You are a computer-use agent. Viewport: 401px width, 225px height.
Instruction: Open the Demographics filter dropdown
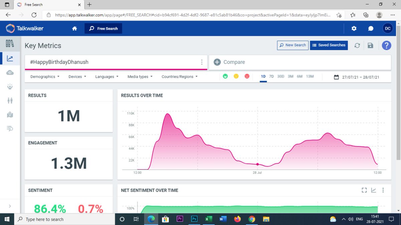coord(45,77)
